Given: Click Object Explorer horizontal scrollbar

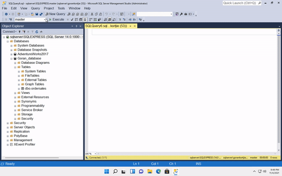Looking at the screenshot, I should pyautogui.click(x=32, y=158).
